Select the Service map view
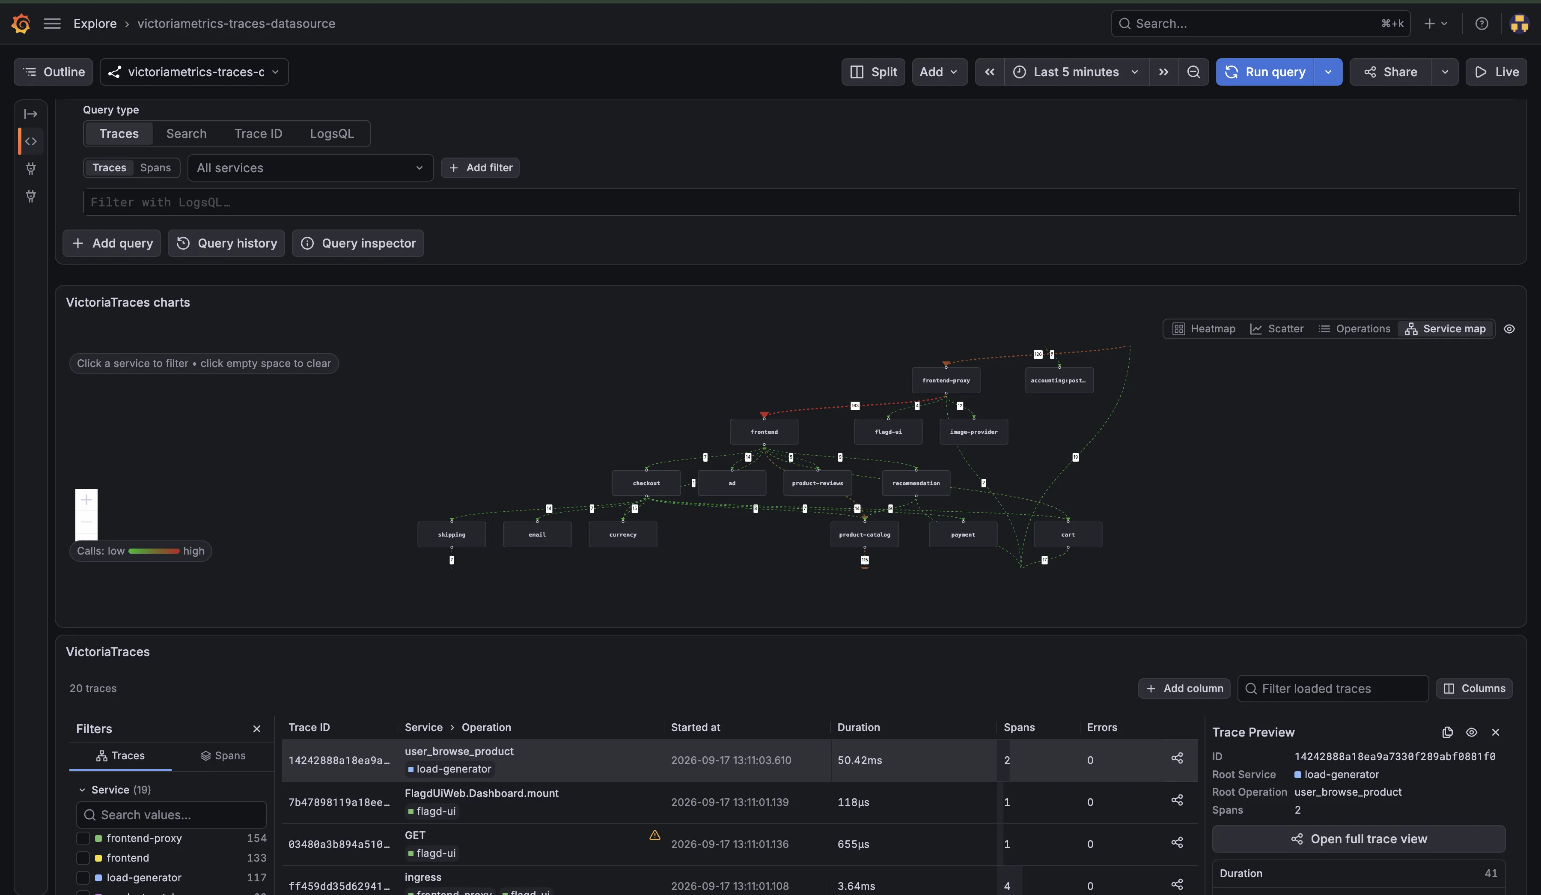Viewport: 1541px width, 895px height. click(x=1446, y=328)
